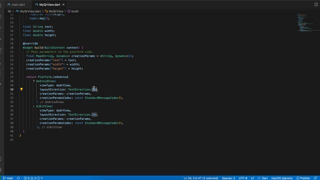Click 'final double width;' line
The width and height of the screenshot is (320, 180).
click(x=38, y=31)
